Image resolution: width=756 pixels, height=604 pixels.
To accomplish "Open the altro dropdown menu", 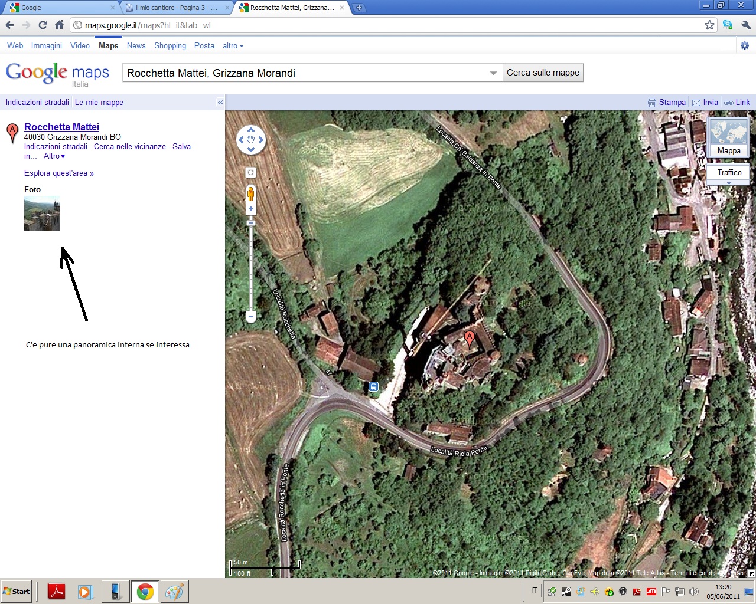I will point(233,46).
